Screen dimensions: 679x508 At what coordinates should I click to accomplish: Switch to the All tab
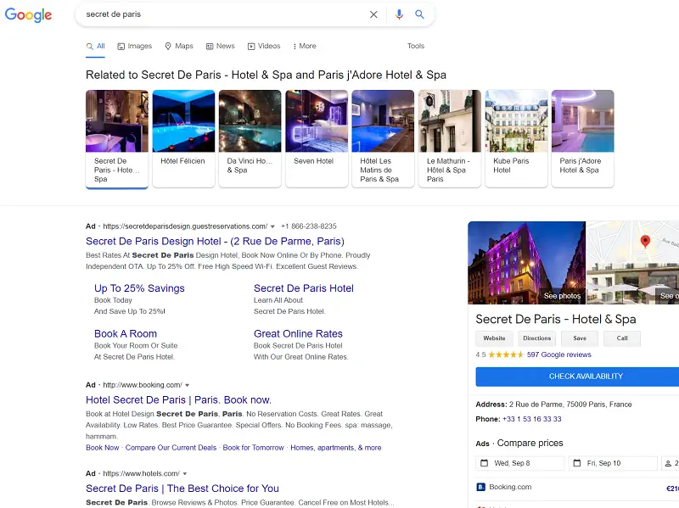95,47
